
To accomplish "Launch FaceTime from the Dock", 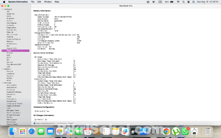I will coord(78,131).
